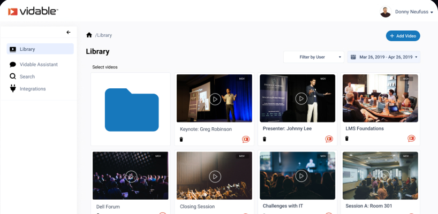Viewport: 438px width, 214px height.
Task: Click the Vidable logo
Action: 33,11
